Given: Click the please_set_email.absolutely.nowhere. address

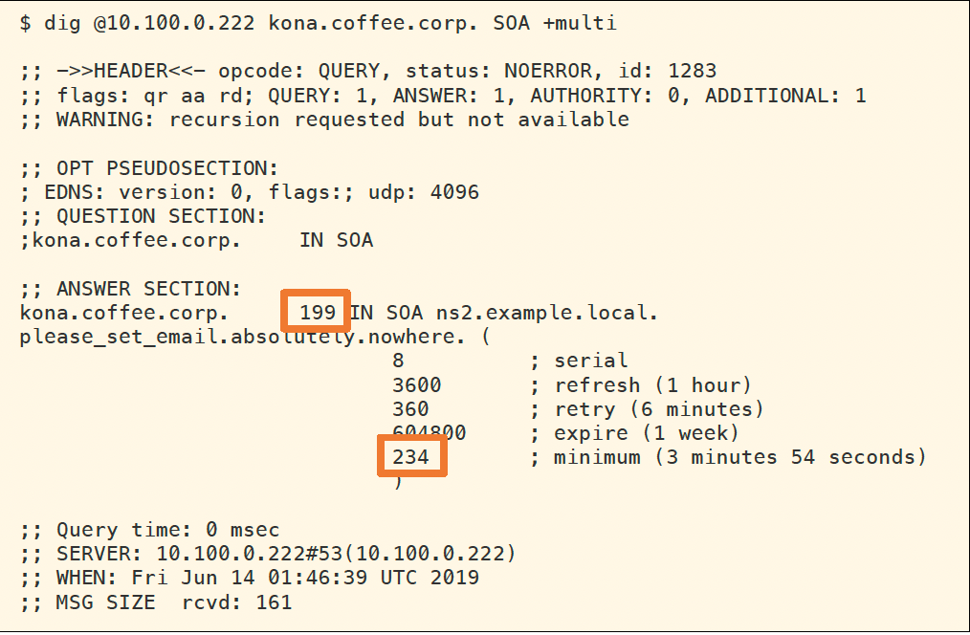Looking at the screenshot, I should pyautogui.click(x=242, y=337).
